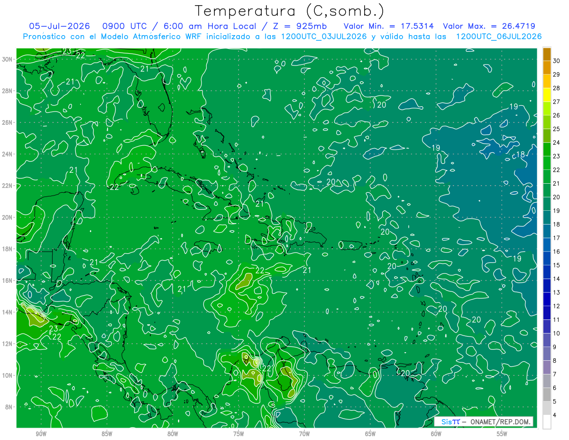Screen dimensions: 569x440
Task: Click the '22N' latitude axis label
Action: [x=8, y=186]
